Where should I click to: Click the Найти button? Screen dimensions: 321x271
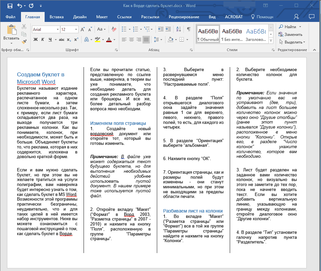tap(290, 27)
